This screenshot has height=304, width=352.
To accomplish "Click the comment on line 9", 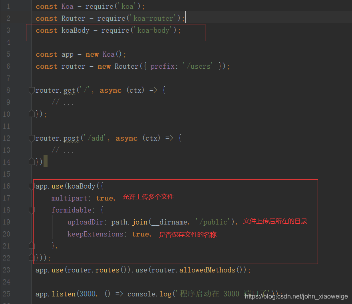I will tap(63, 102).
